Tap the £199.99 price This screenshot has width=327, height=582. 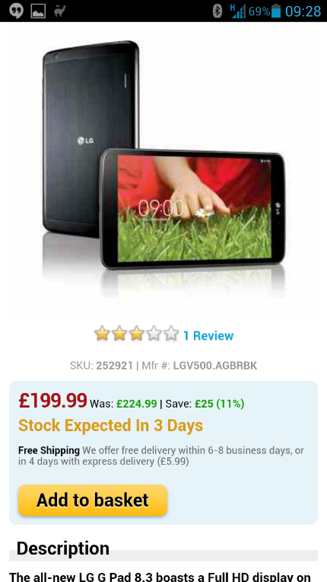click(x=53, y=400)
